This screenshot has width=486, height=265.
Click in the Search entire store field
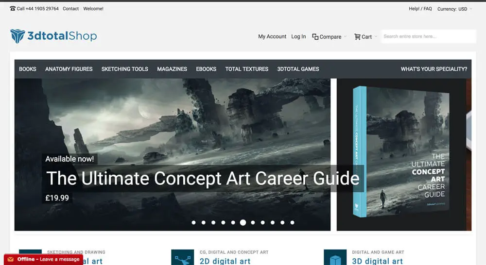tap(428, 36)
